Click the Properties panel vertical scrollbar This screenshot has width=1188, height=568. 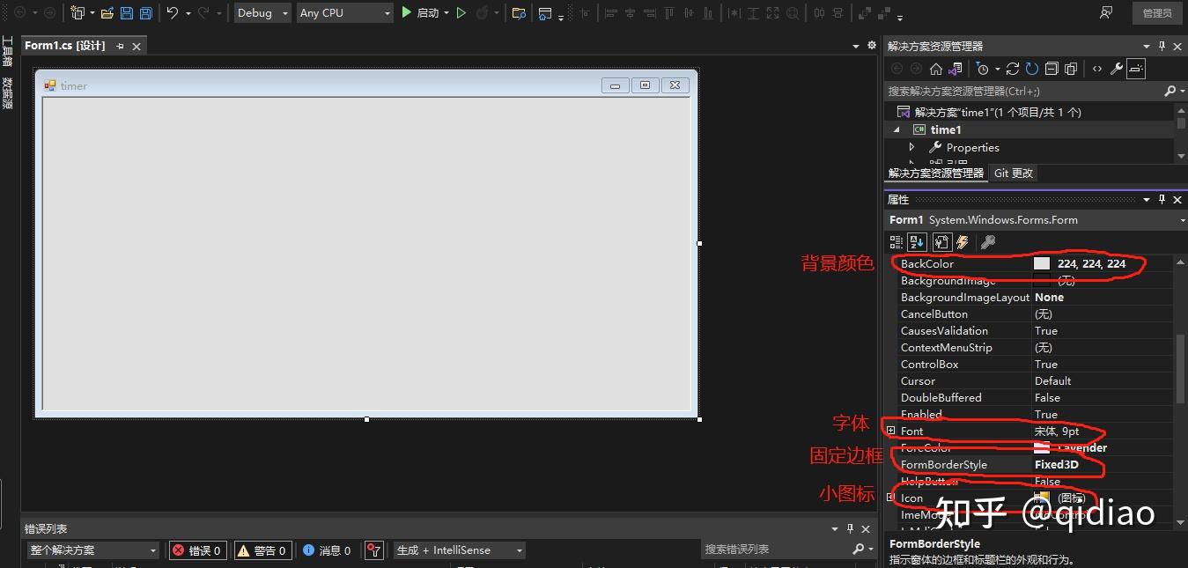pyautogui.click(x=1181, y=367)
